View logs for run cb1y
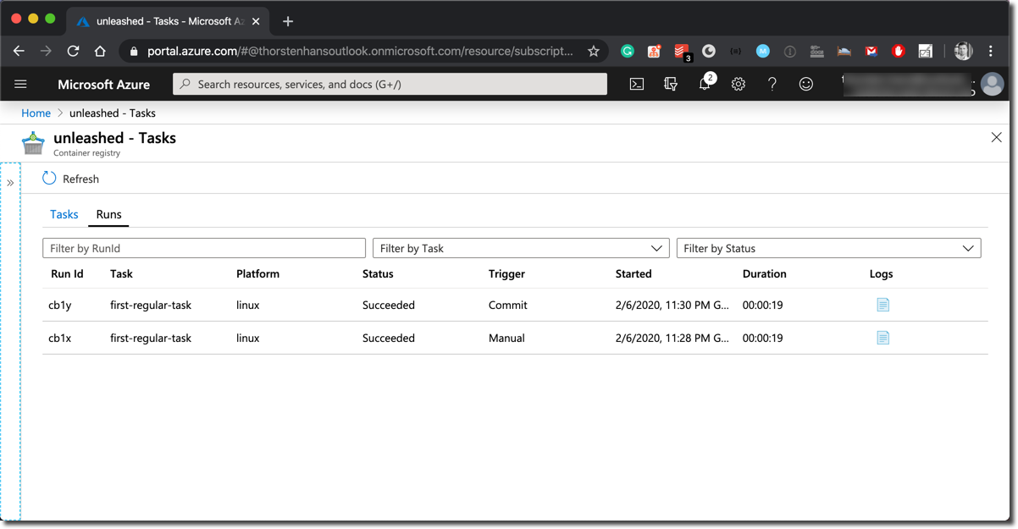Image resolution: width=1018 pixels, height=529 pixels. 882,305
